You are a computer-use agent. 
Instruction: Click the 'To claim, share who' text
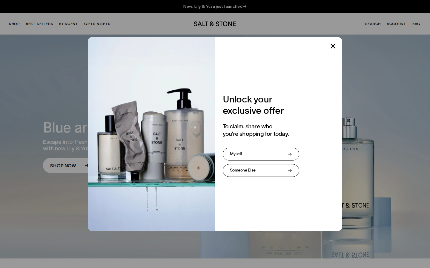(248, 127)
